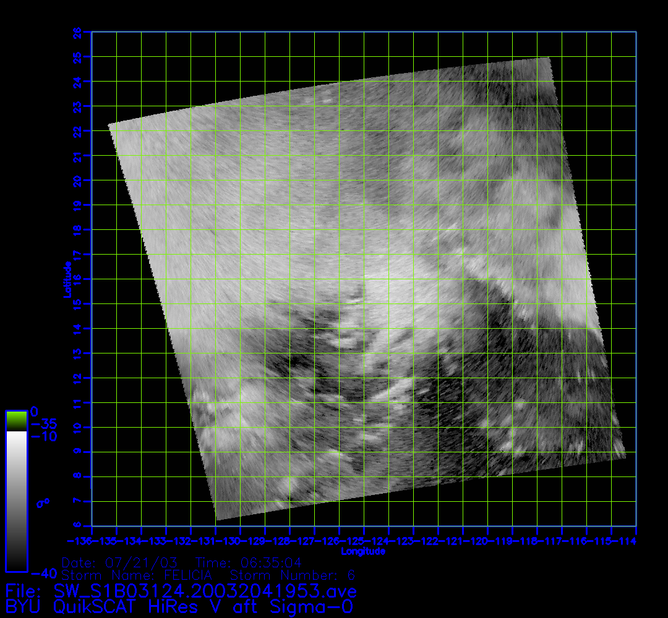This screenshot has width=668, height=618.
Task: Click the green segment of the color bar
Action: [x=16, y=421]
